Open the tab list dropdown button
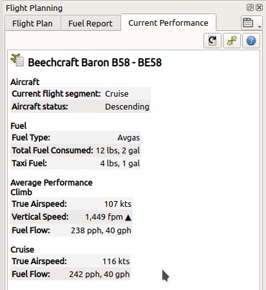Screen dimensions: 266x290 click(x=251, y=23)
